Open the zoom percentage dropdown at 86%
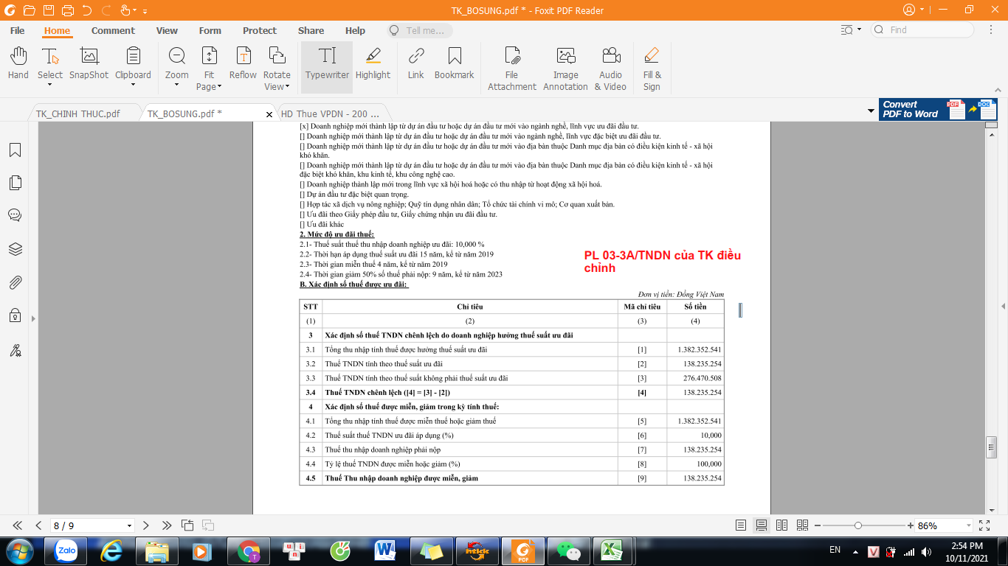This screenshot has height=566, width=1008. pyautogui.click(x=967, y=525)
